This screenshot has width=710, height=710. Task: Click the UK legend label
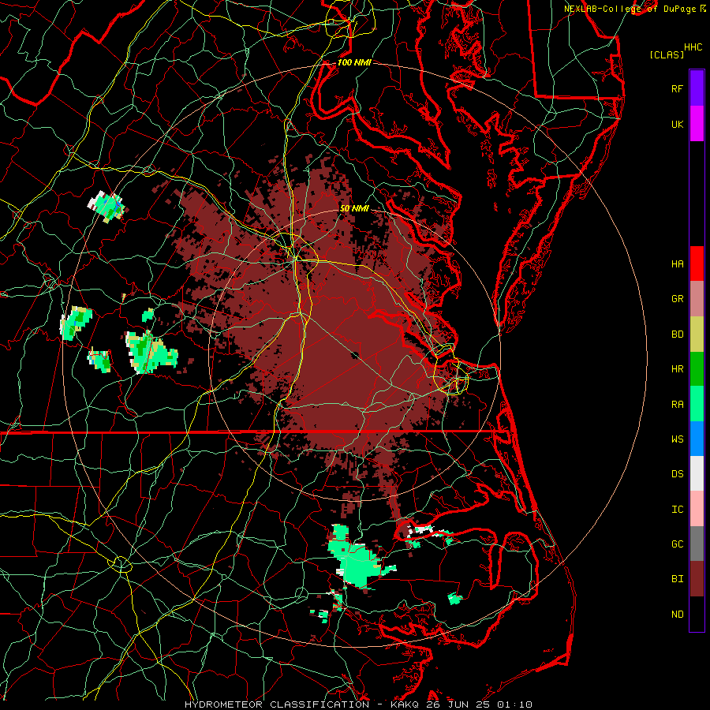coord(678,124)
